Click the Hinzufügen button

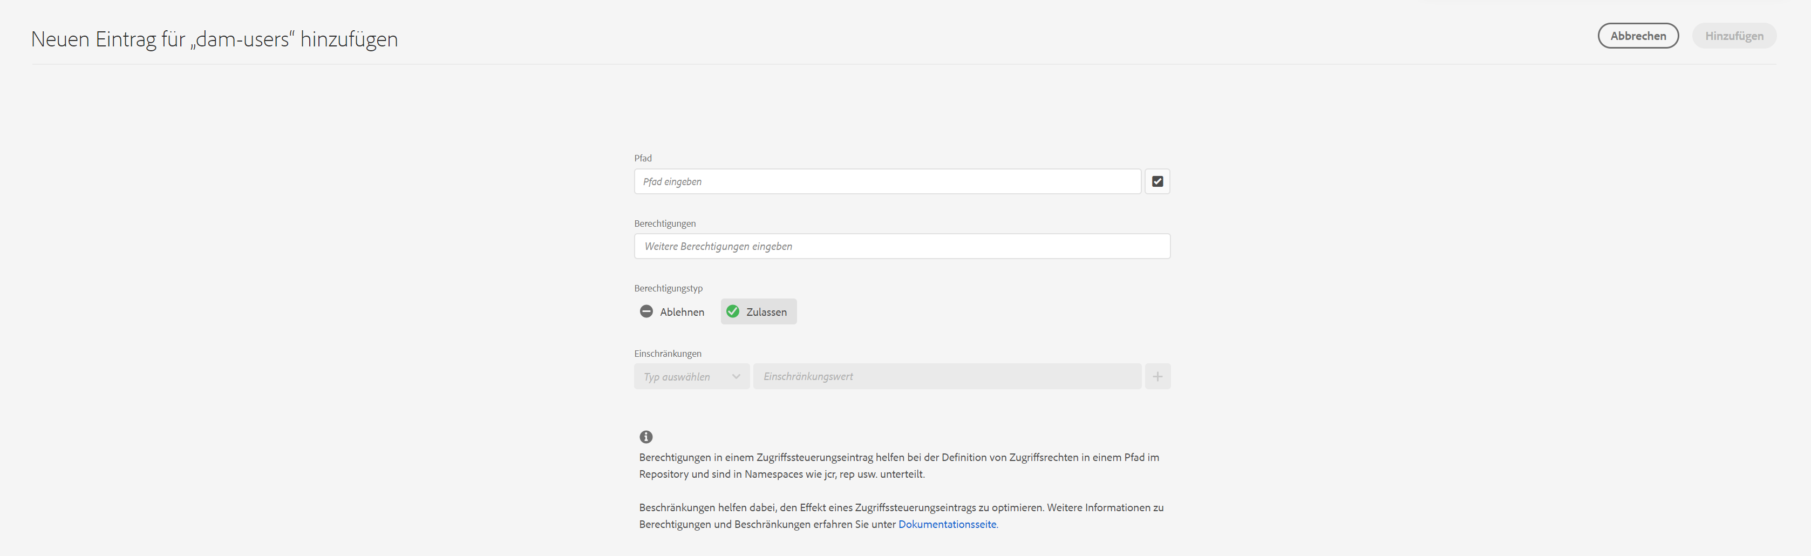[x=1734, y=36]
